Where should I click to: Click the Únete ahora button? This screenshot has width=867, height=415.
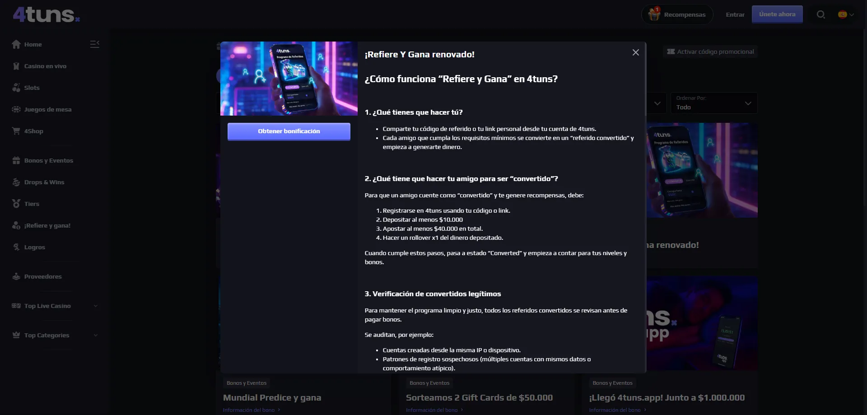[777, 14]
